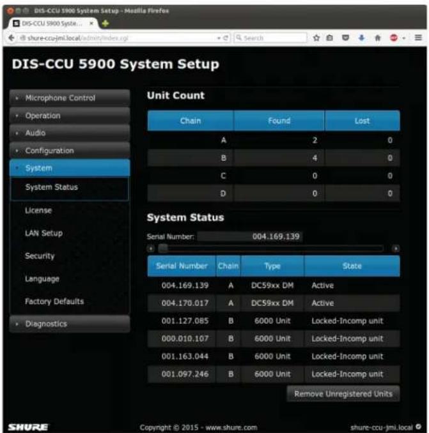
Task: Select serial row 001.097.246
Action: pos(274,374)
